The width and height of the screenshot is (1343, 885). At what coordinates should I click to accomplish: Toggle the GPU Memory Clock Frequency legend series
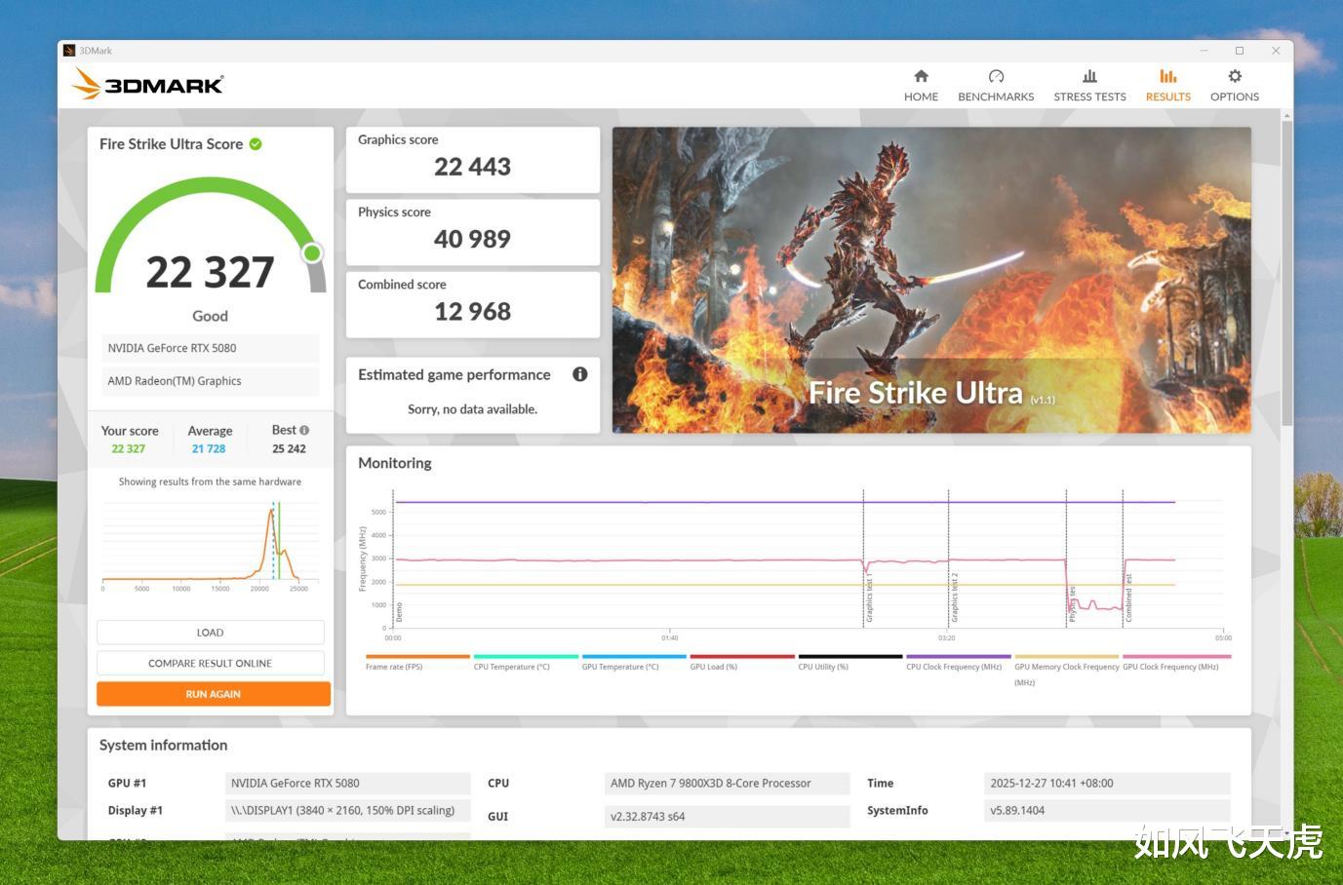tap(1067, 671)
